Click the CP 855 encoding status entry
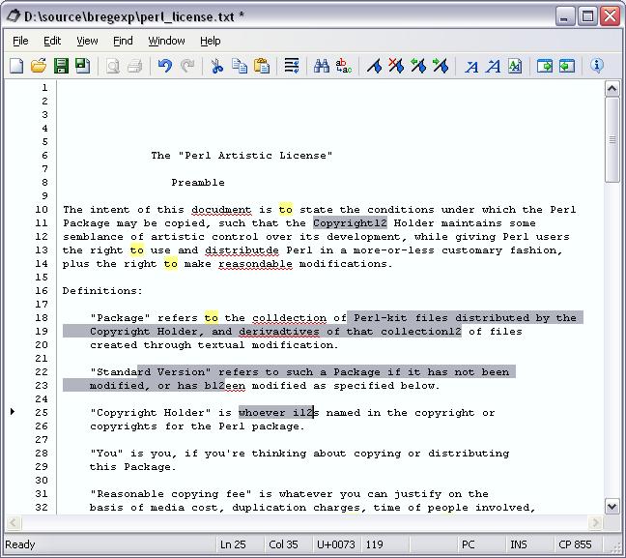The width and height of the screenshot is (626, 558). [x=575, y=544]
